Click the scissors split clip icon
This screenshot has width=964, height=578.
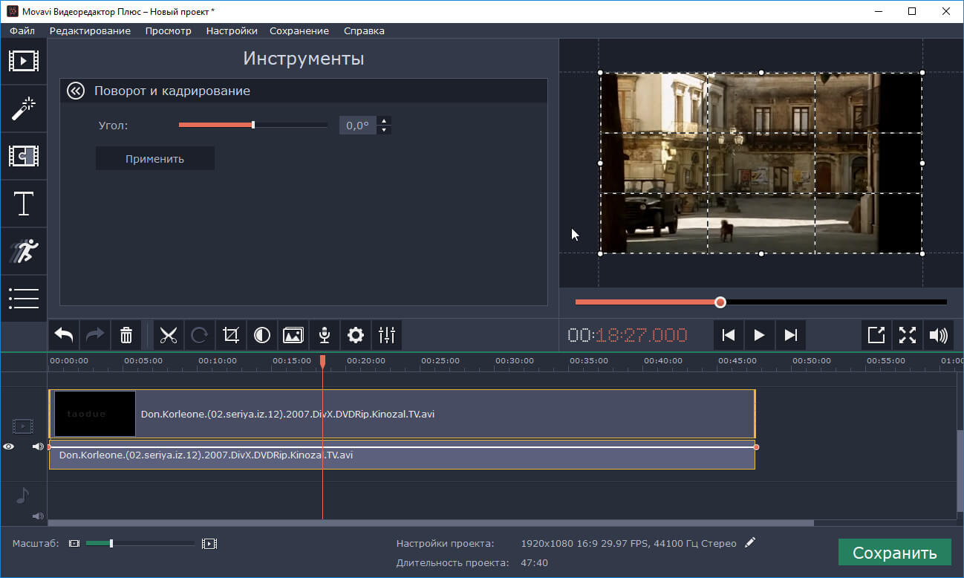click(x=169, y=336)
